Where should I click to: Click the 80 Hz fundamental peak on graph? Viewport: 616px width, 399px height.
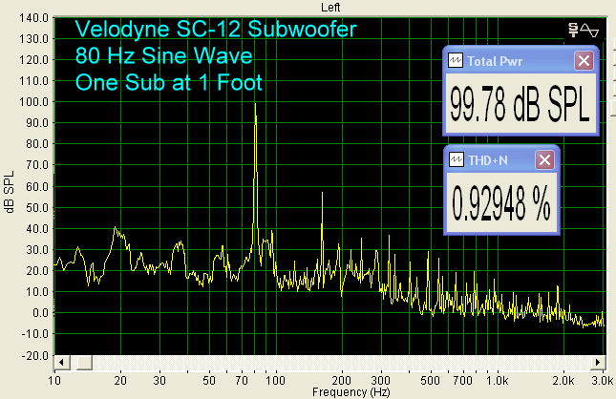(255, 104)
